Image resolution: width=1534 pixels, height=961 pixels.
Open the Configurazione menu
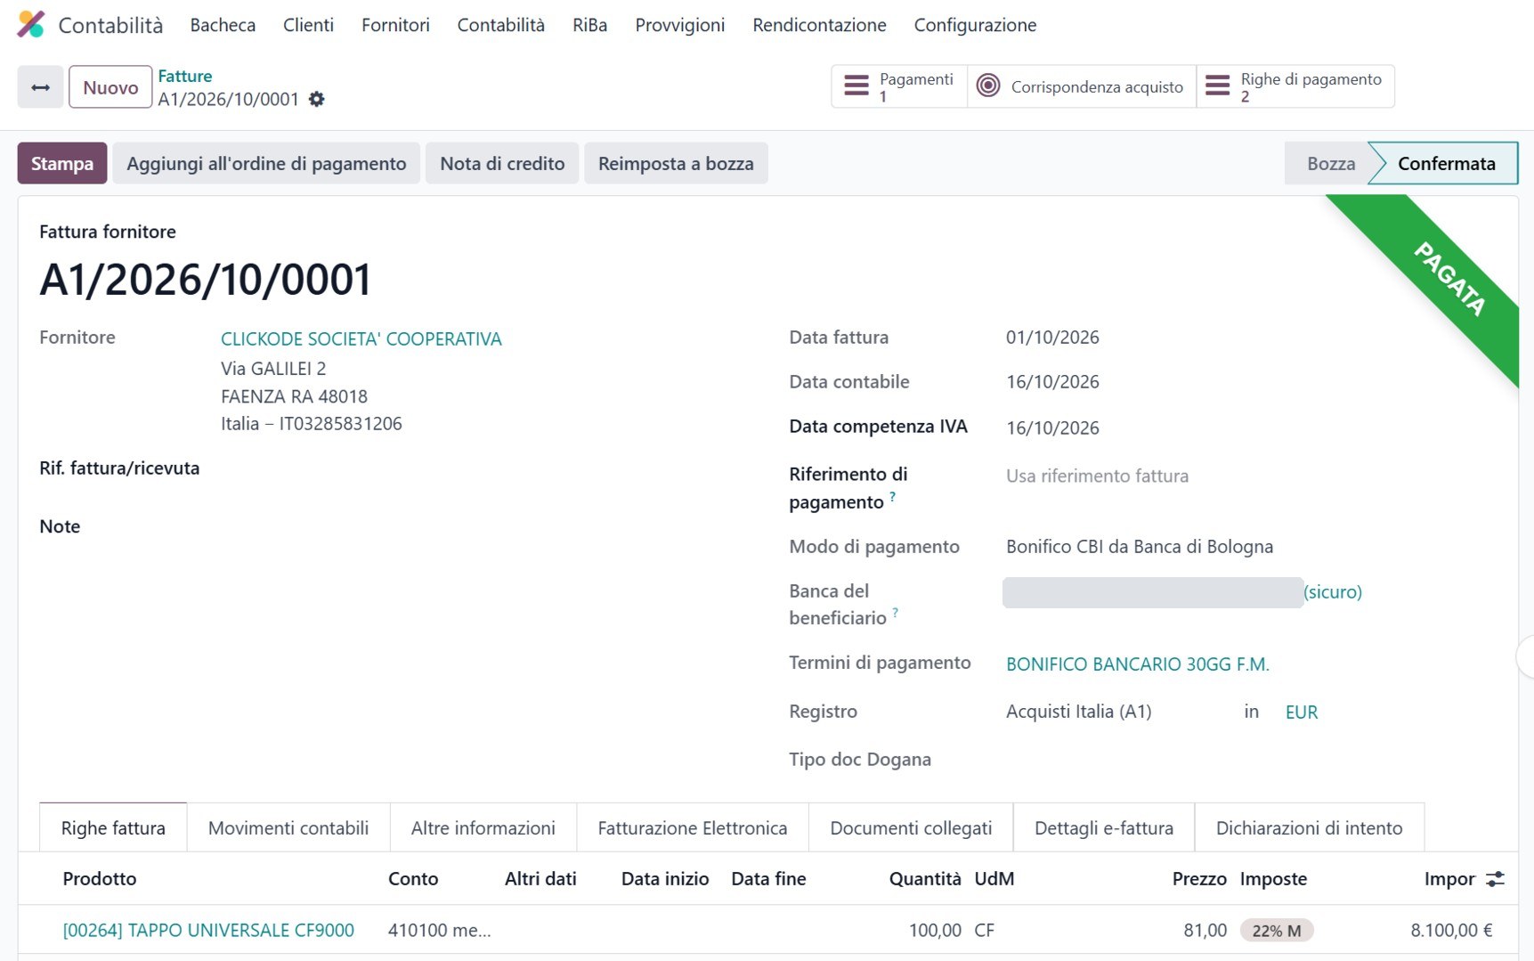(975, 25)
